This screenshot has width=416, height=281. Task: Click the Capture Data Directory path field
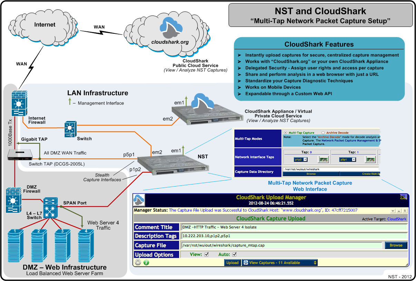tap(331, 169)
